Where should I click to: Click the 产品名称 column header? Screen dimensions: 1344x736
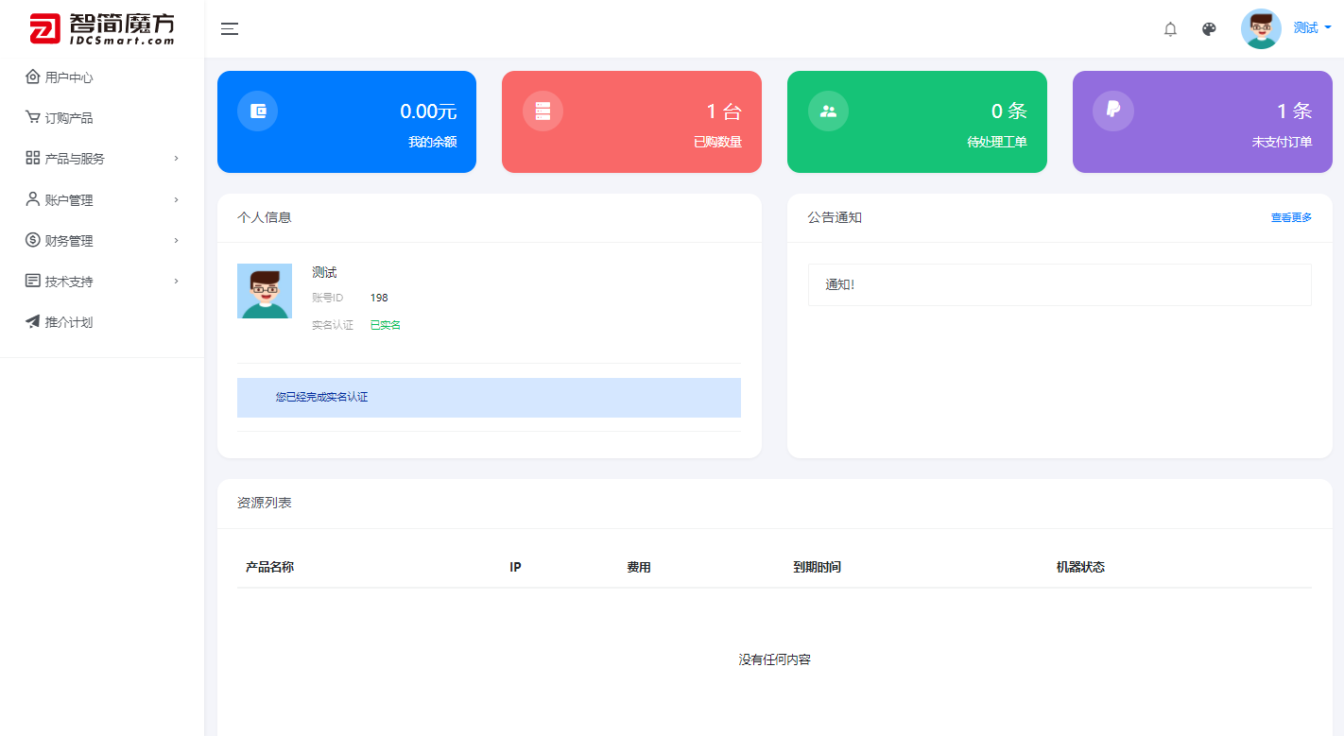(269, 567)
